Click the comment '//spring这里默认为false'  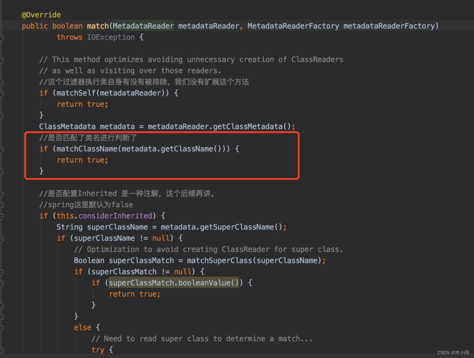click(x=86, y=205)
